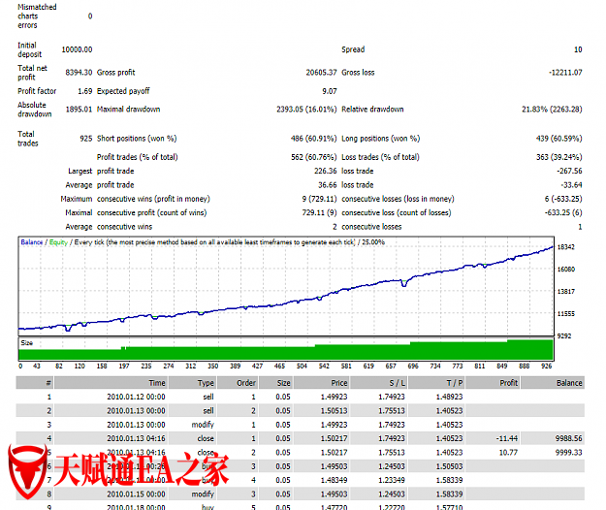
Task: Click the Size column header in table
Action: pos(282,383)
